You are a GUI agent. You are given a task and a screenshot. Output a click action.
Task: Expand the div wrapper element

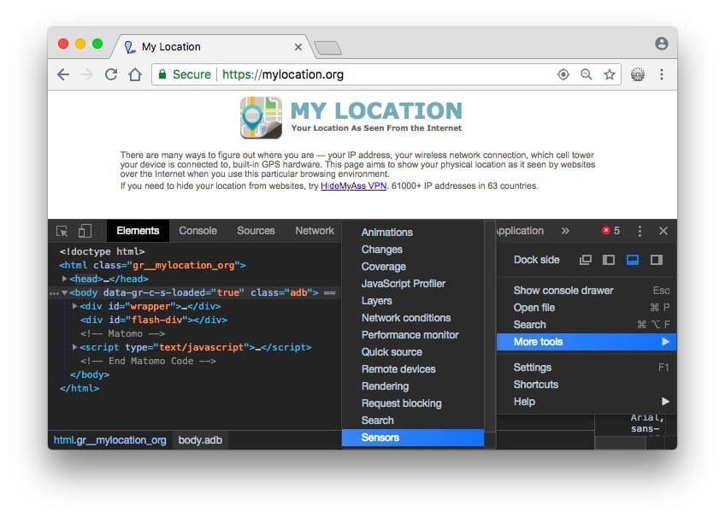coord(75,306)
